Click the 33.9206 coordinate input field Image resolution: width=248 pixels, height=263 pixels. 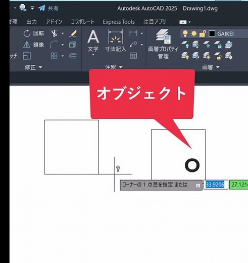click(x=216, y=185)
